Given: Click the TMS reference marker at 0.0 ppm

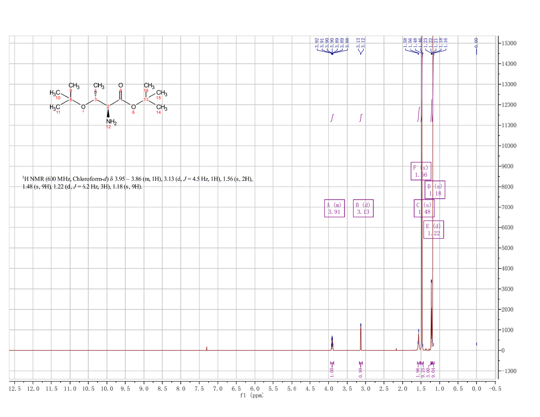Looking at the screenshot, I should [476, 344].
